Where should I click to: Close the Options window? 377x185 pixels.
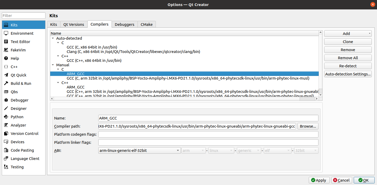point(373,4)
